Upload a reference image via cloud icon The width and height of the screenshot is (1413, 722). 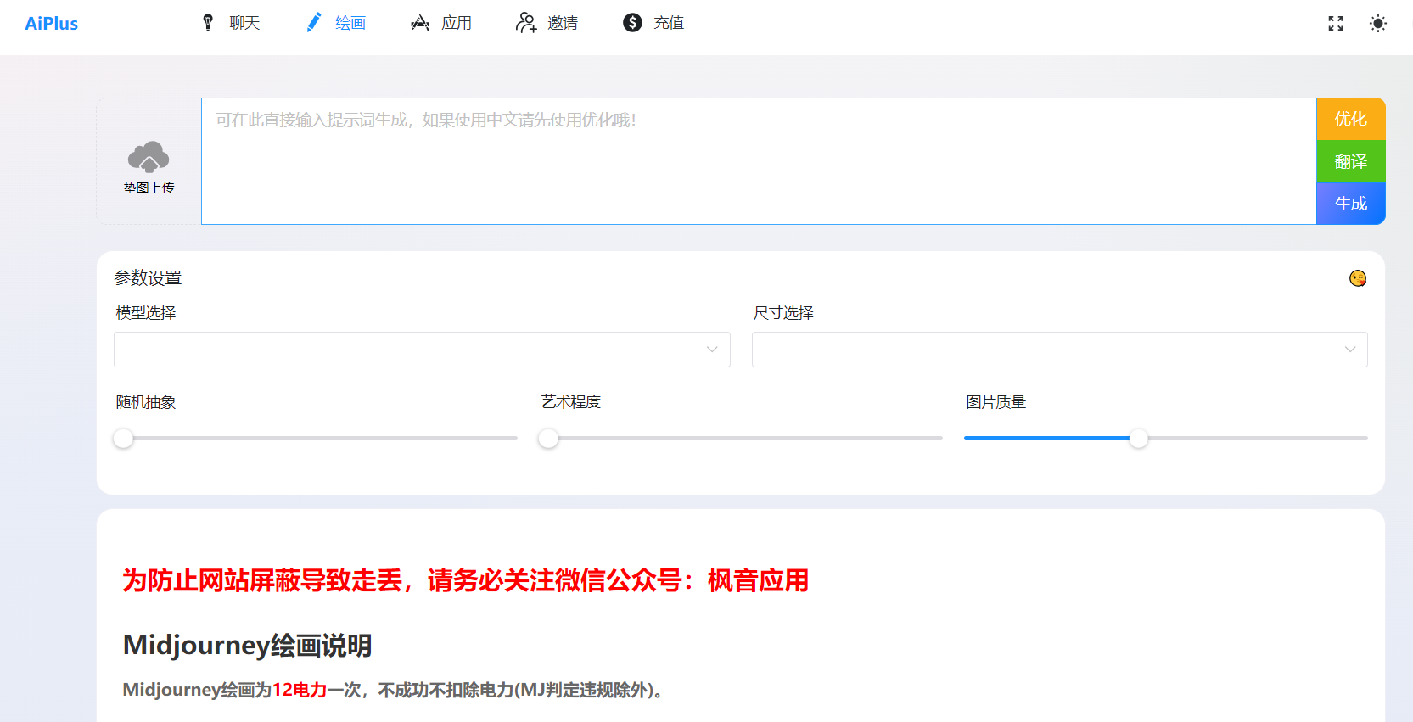[149, 159]
